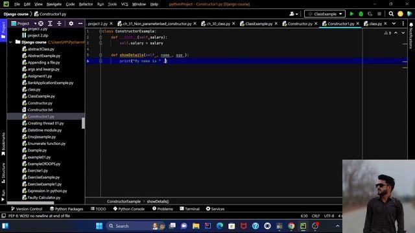
Task: Click the Project tree horizontal scrollbar
Action: click(30, 203)
